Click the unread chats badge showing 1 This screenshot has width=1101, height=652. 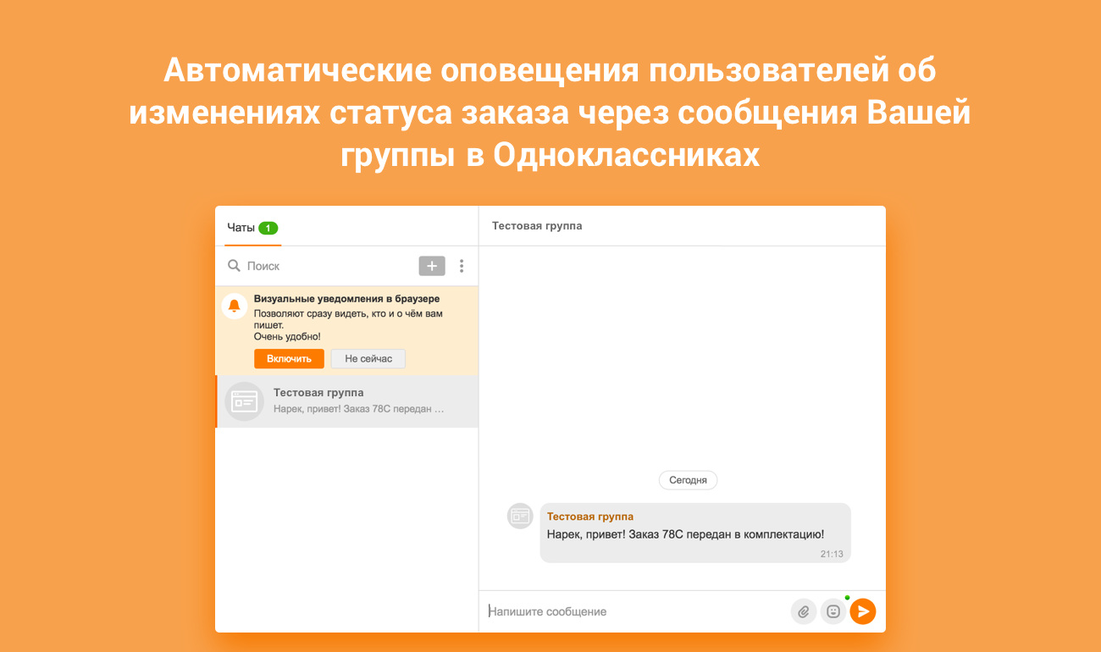268,228
